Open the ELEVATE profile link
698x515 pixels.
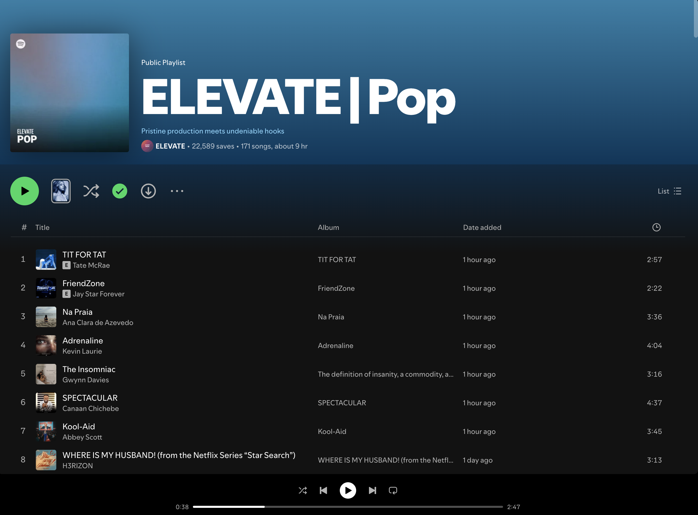170,146
